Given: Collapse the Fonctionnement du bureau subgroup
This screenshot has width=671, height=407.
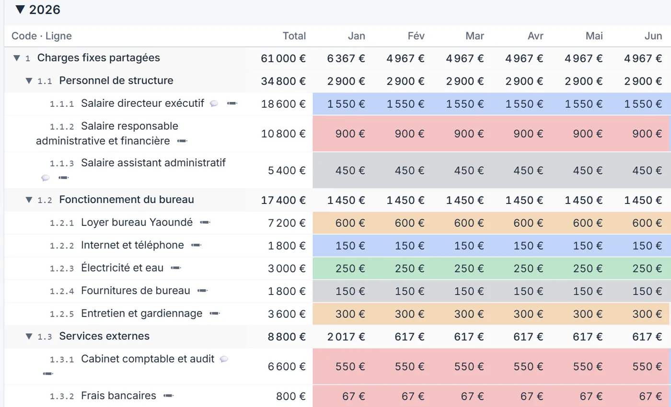Looking at the screenshot, I should tap(29, 200).
